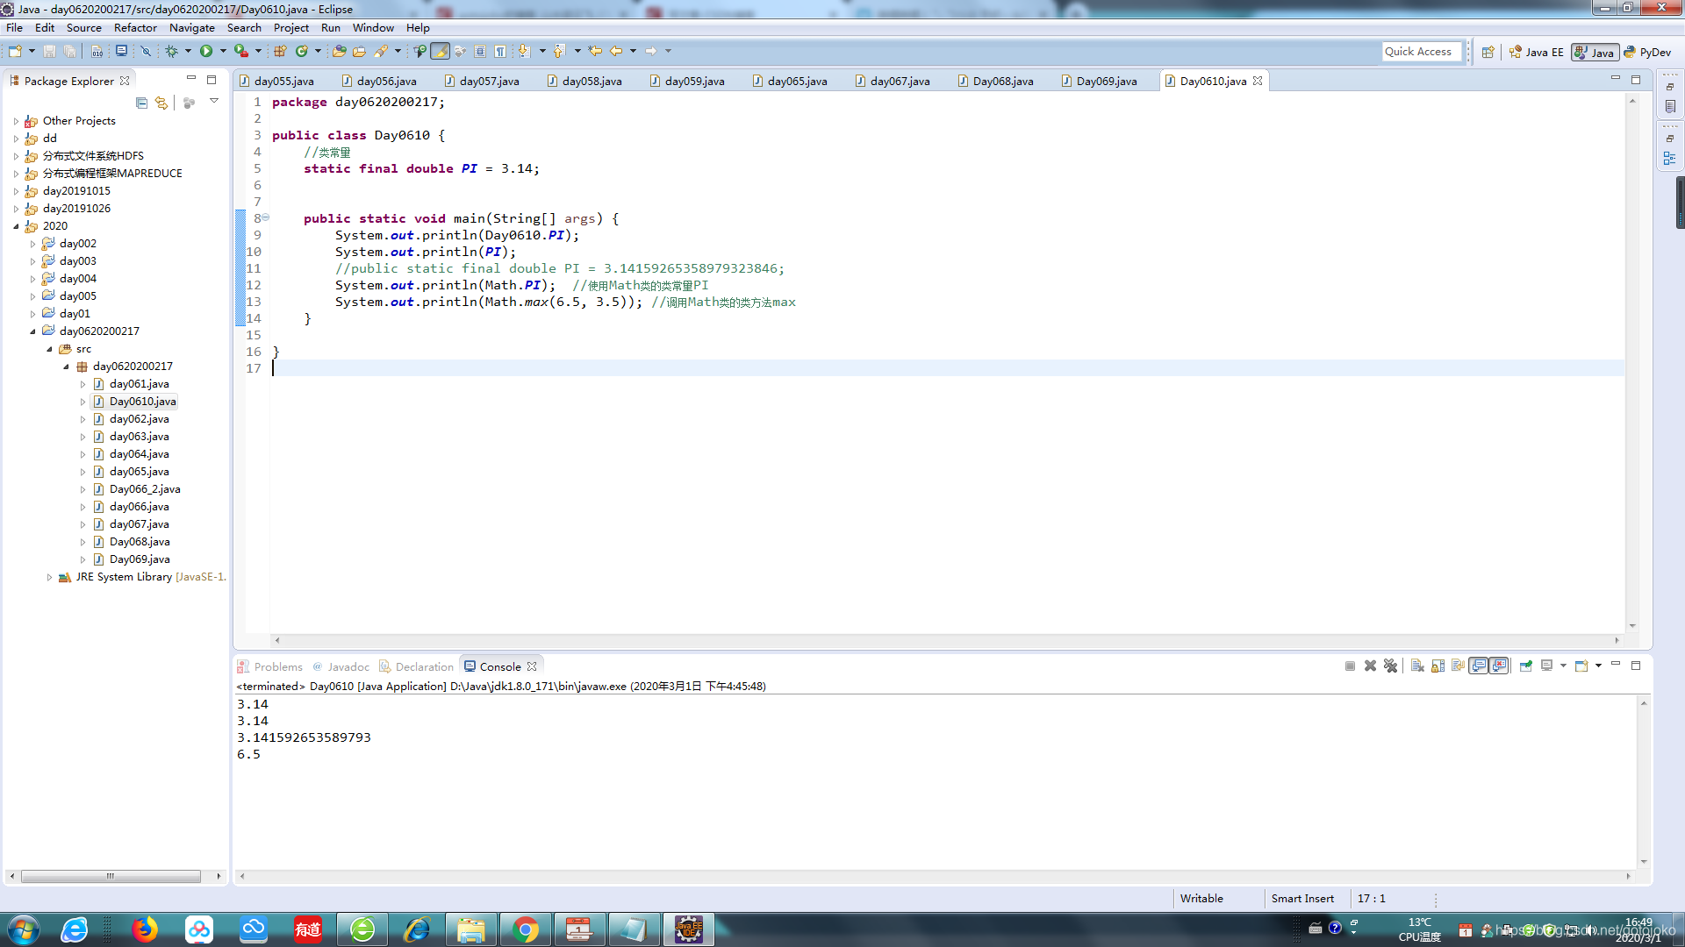Toggle Skip All Breakpoints
The width and height of the screenshot is (1685, 947).
[x=146, y=52]
